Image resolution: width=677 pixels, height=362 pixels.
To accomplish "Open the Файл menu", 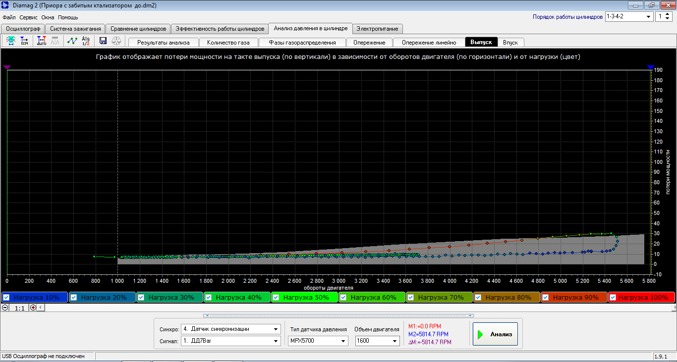I will point(9,17).
